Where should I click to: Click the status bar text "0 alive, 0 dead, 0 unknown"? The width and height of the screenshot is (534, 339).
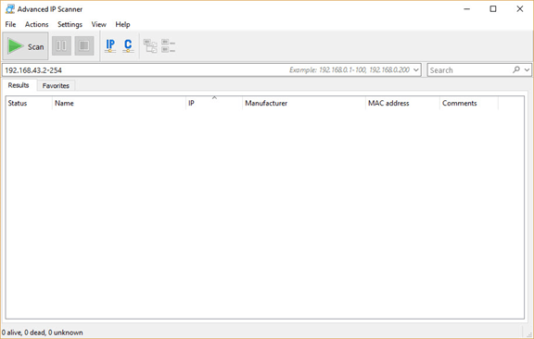coord(43,333)
